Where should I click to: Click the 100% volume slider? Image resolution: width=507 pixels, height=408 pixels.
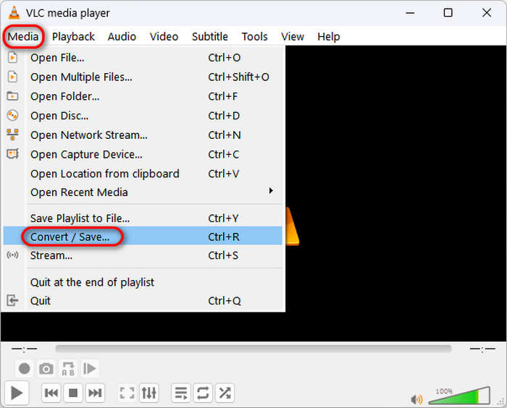pos(459,396)
